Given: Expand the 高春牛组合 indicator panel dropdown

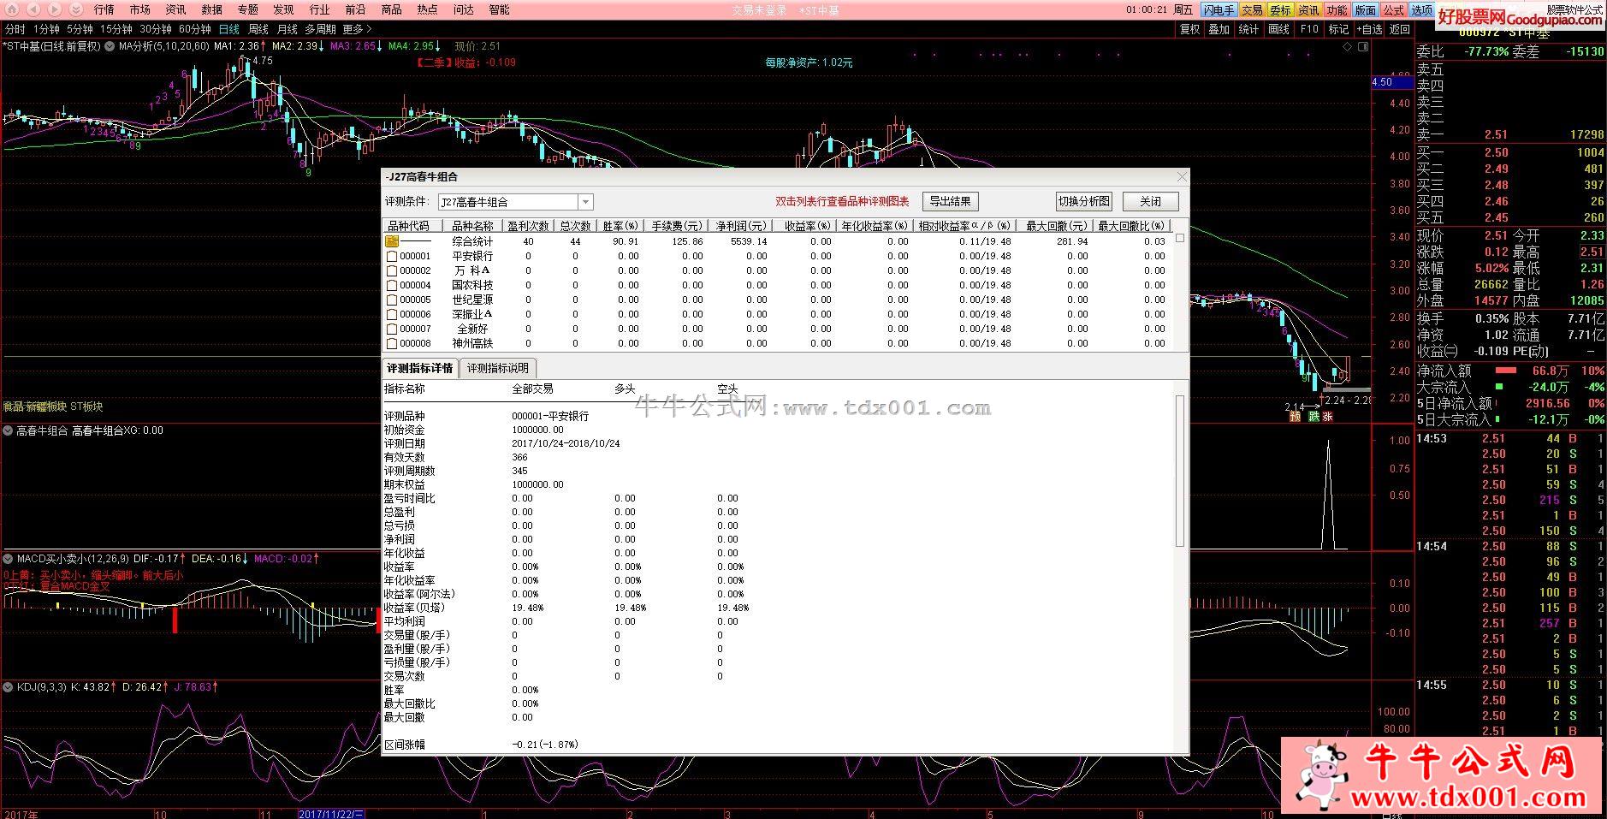Looking at the screenshot, I should 8,430.
